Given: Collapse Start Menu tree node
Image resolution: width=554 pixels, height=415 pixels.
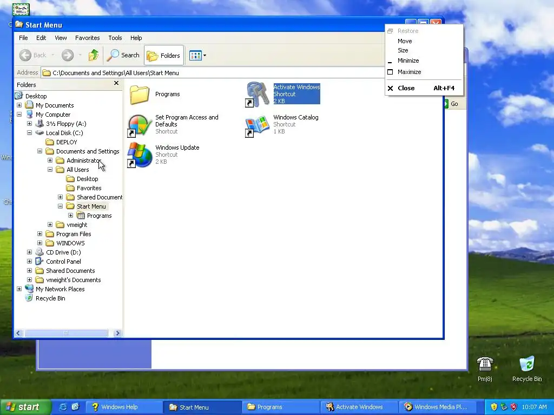Looking at the screenshot, I should (x=60, y=206).
